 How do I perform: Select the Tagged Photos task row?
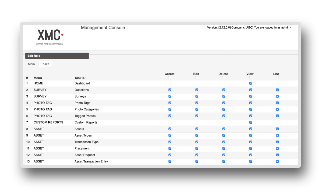[85, 116]
